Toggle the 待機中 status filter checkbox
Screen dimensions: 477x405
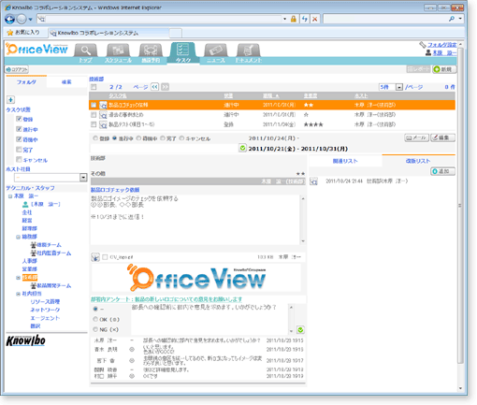tap(19, 139)
